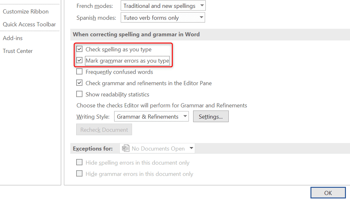Tick Show readability statistics
350x200 pixels.
[80, 94]
